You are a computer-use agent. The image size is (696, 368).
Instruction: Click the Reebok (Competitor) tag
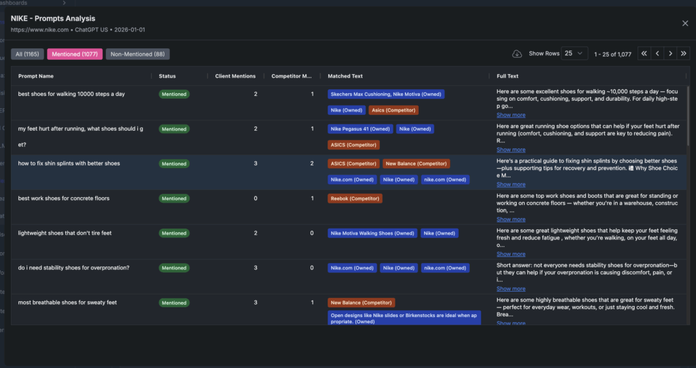click(355, 199)
